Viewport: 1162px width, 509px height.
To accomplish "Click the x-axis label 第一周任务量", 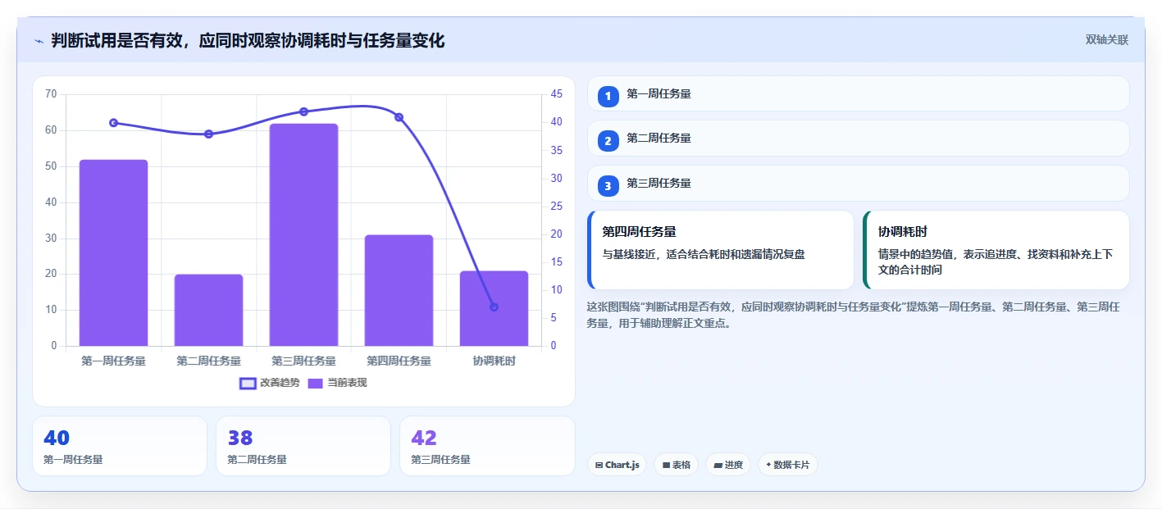I will [113, 361].
